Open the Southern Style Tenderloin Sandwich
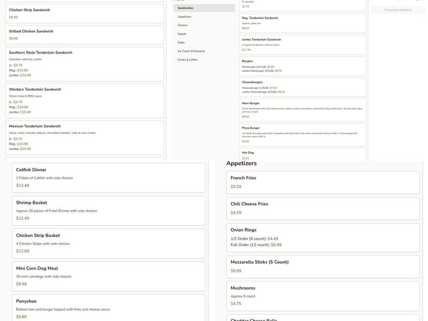This screenshot has height=321, width=428. tap(85, 64)
